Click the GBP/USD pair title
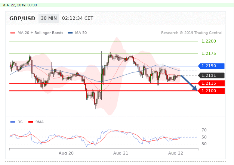 tap(22, 18)
